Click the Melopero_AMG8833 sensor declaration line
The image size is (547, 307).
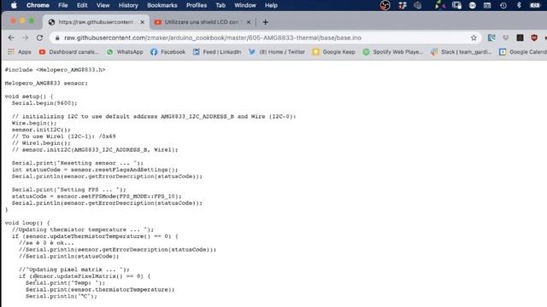coord(46,84)
